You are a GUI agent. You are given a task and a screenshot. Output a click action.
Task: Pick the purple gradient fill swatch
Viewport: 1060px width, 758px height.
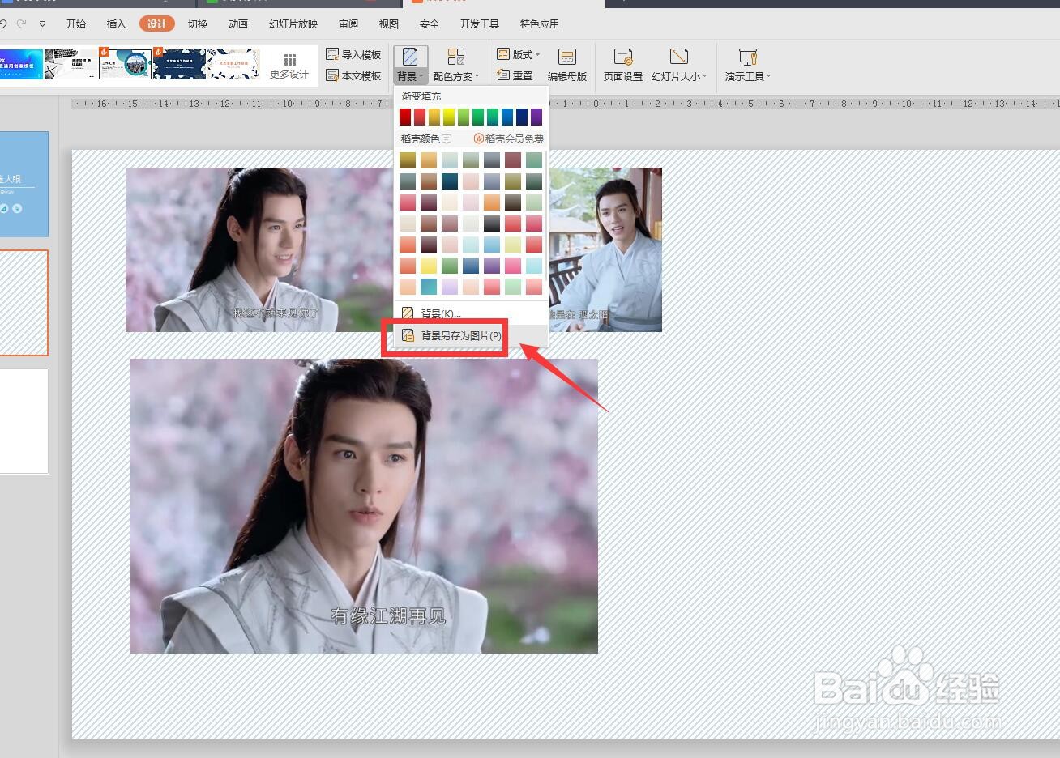tap(536, 117)
